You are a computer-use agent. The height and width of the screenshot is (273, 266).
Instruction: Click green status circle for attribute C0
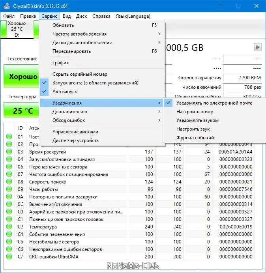coord(9,211)
